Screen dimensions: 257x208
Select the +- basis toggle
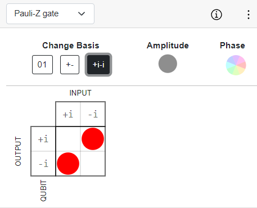70,65
